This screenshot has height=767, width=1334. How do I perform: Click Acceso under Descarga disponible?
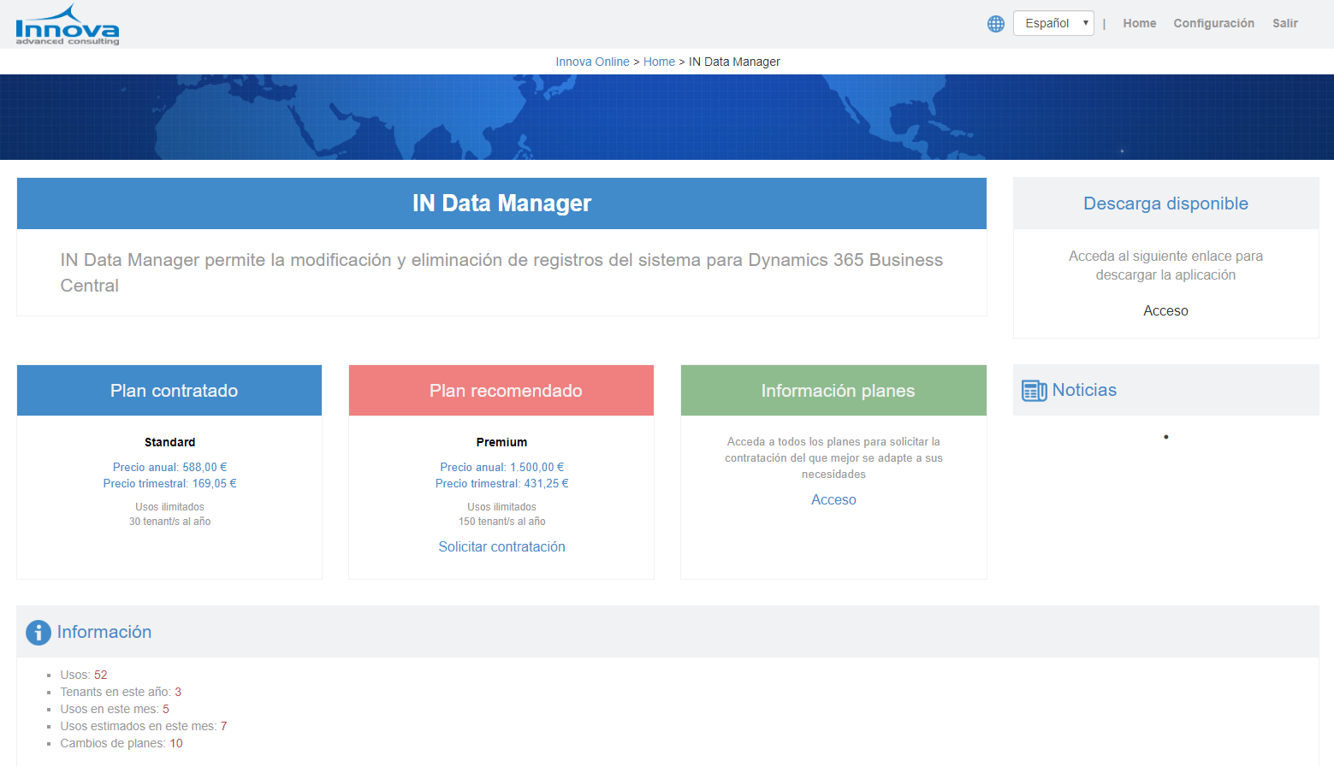click(1165, 311)
